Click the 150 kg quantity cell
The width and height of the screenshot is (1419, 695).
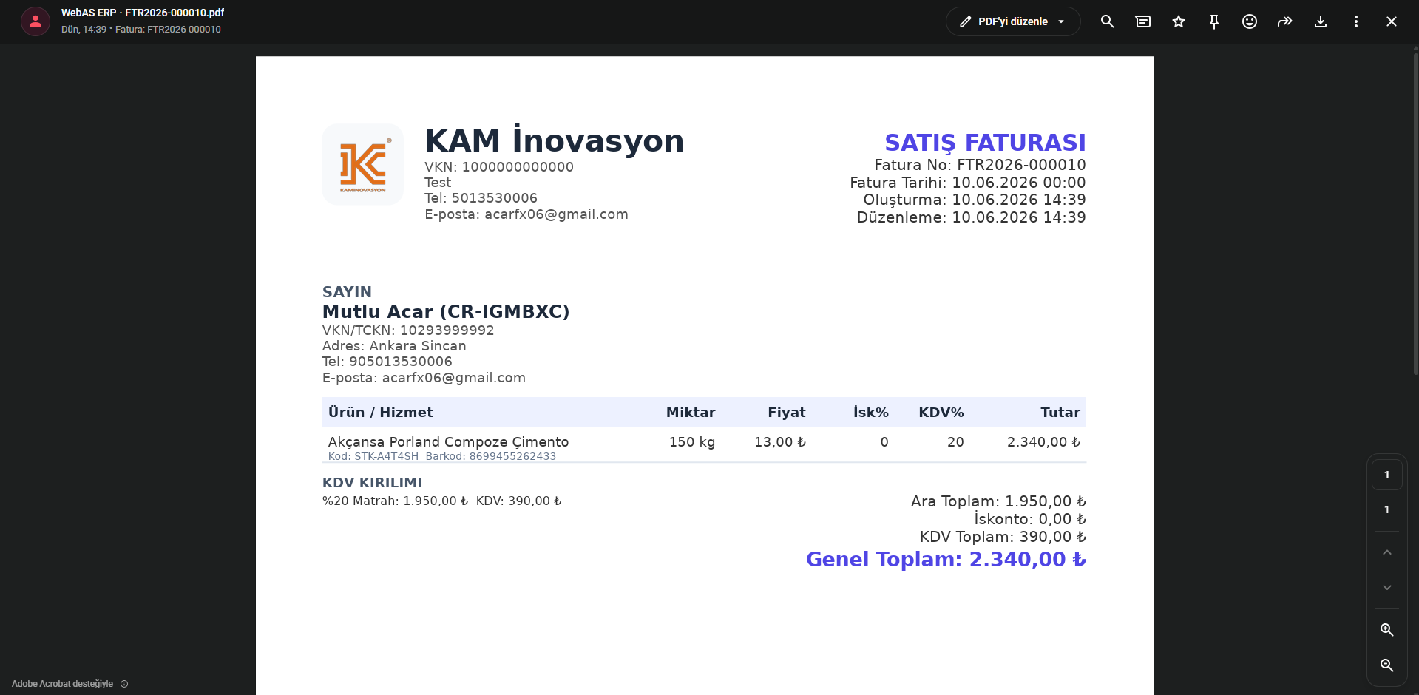[x=692, y=442]
